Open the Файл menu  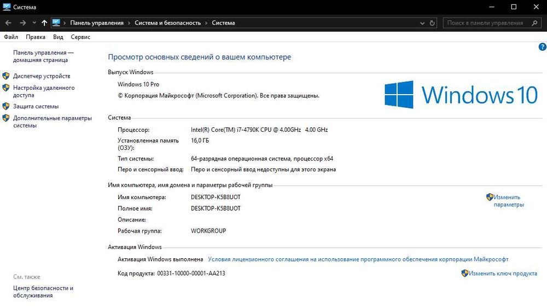[11, 37]
